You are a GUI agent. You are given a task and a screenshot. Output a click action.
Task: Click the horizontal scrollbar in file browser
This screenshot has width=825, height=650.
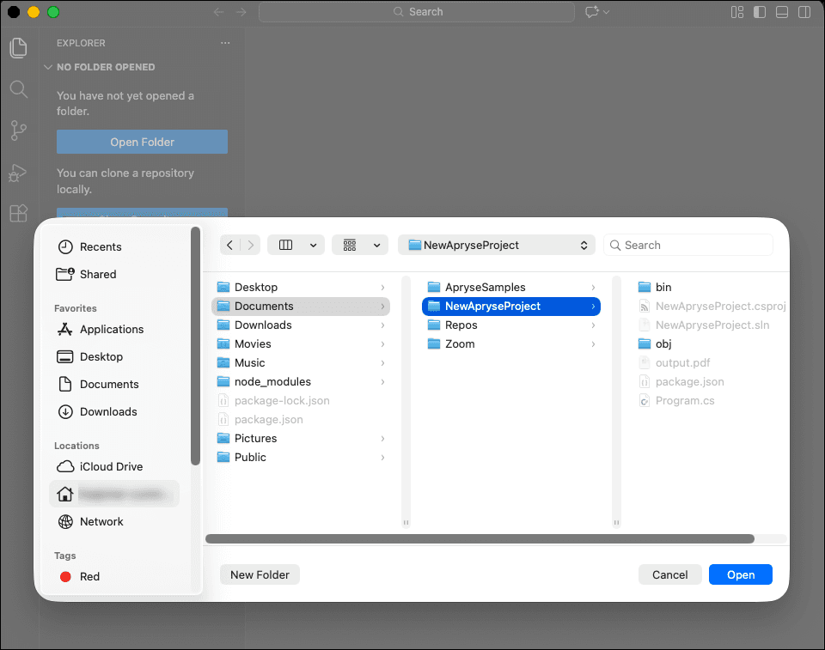coord(480,539)
